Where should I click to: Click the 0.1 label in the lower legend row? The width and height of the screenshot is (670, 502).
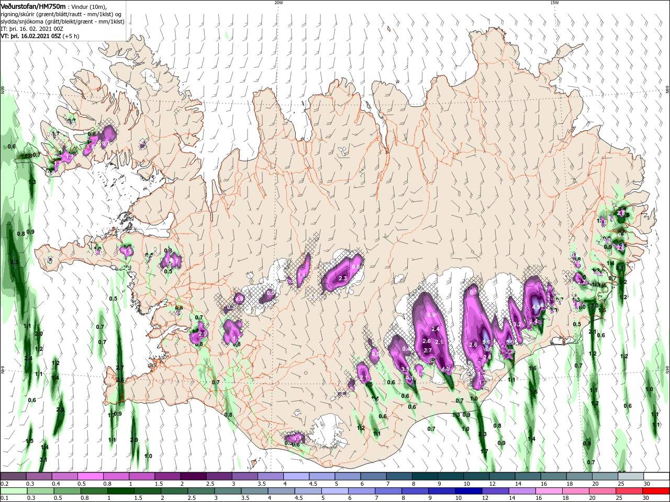point(5,498)
